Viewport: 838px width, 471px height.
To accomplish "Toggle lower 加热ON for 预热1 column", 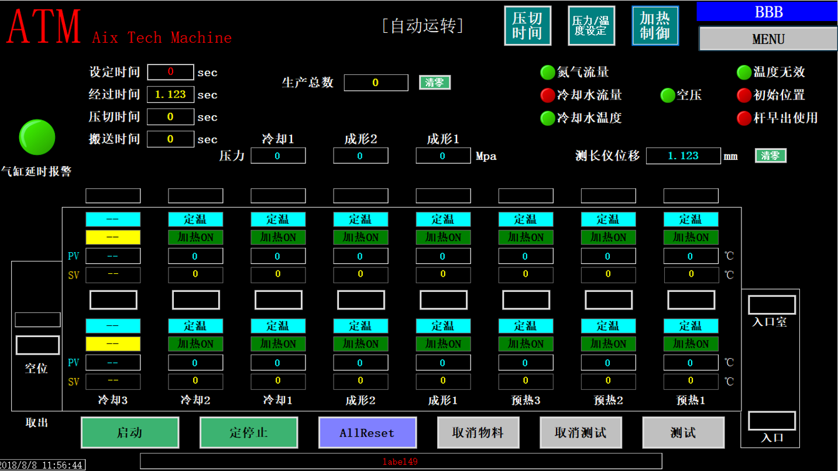I will [691, 344].
